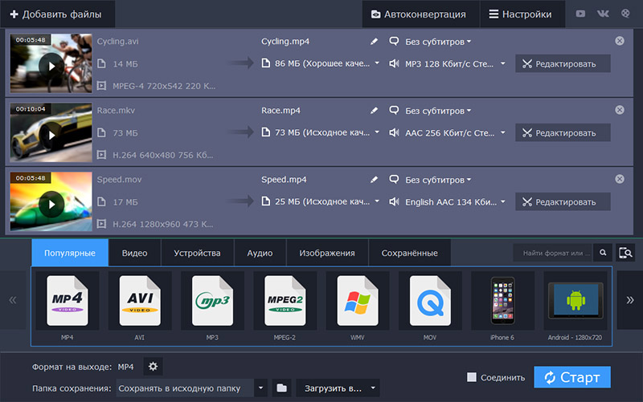Open output format settings gear icon
Screen dimensions: 643x402
point(153,367)
